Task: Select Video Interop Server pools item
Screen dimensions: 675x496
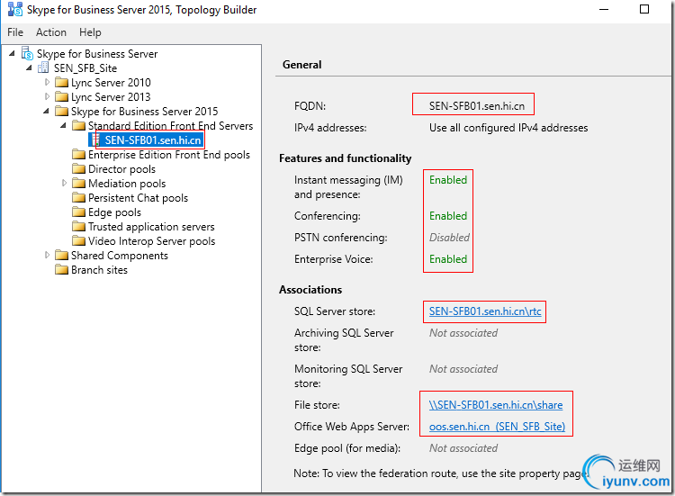Action: pyautogui.click(x=151, y=241)
